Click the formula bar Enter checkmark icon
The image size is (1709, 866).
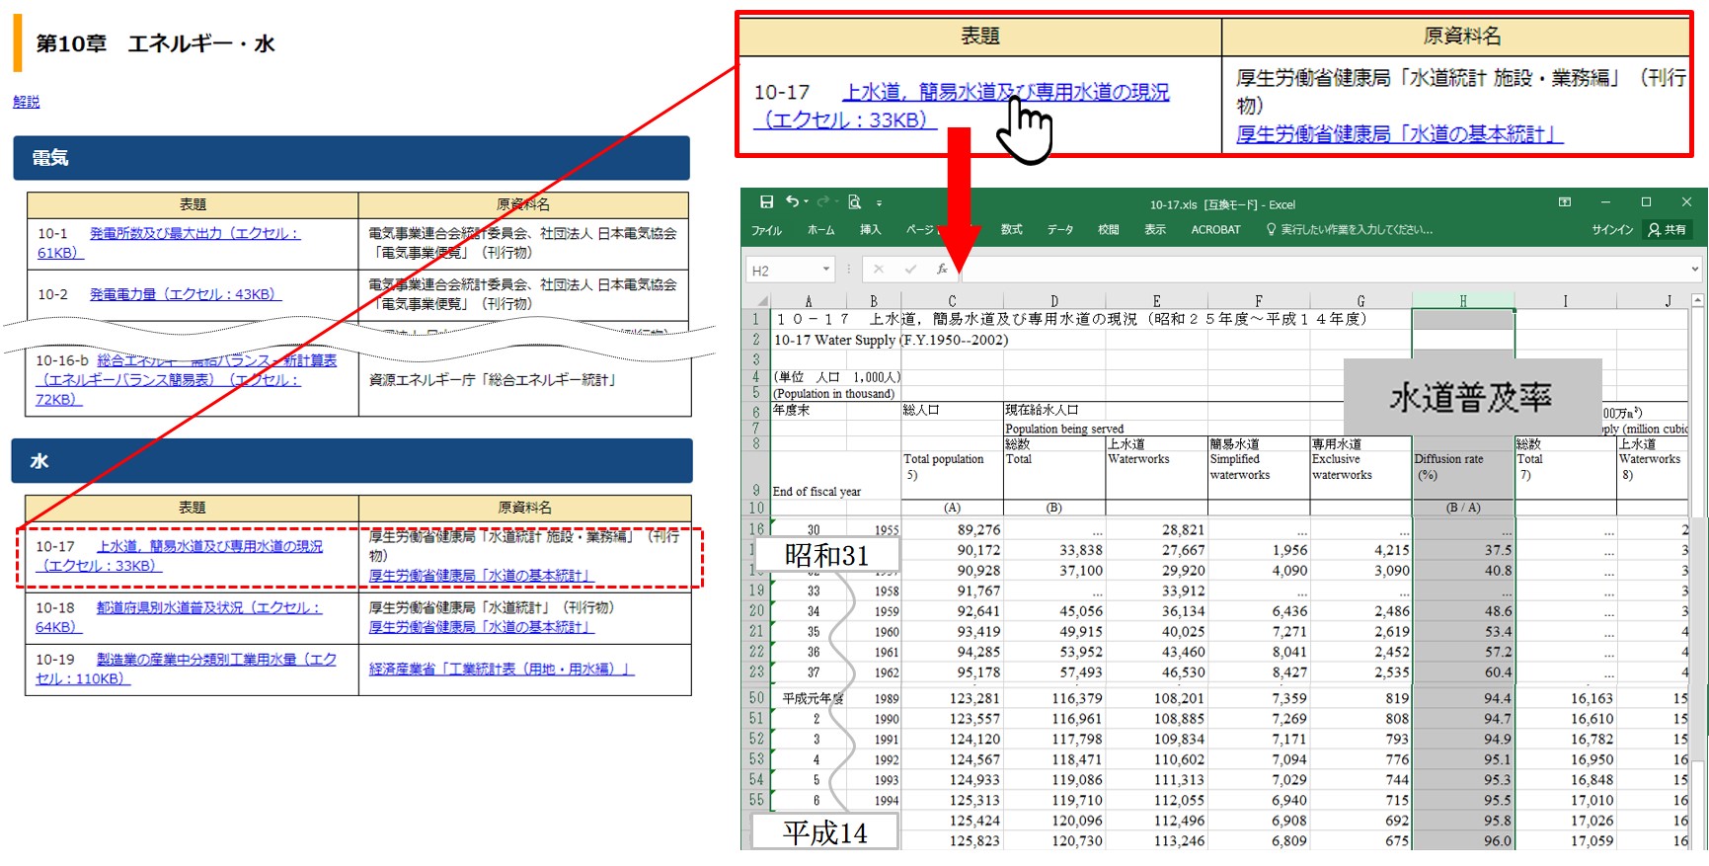tap(910, 269)
